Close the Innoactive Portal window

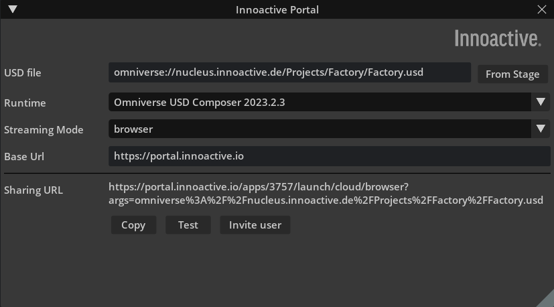(x=542, y=9)
